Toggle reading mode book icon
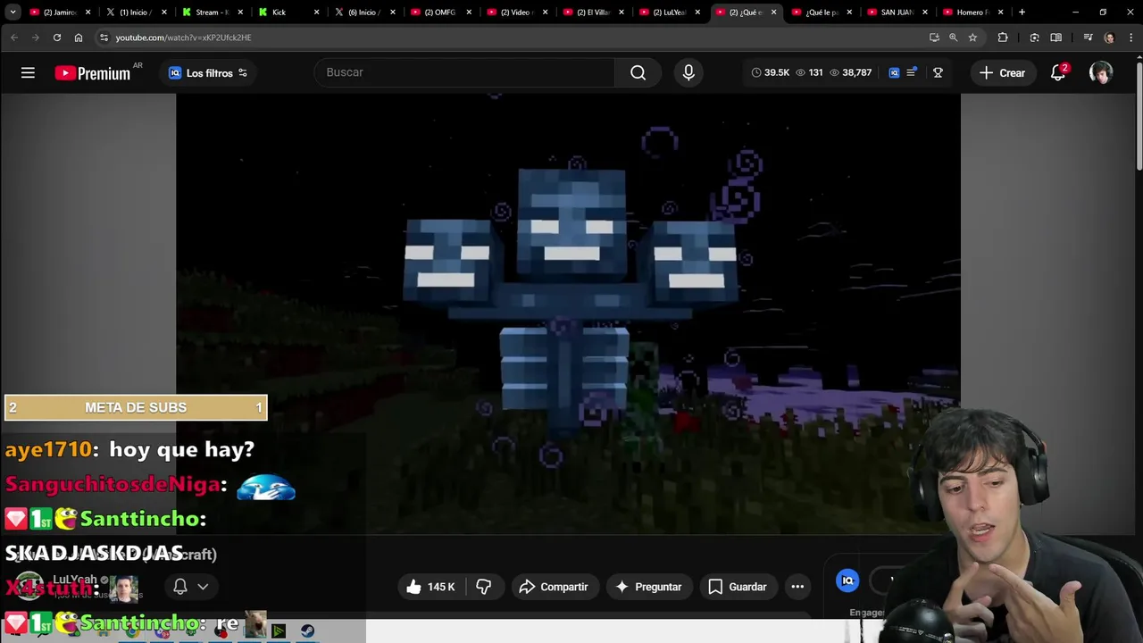 1056,38
